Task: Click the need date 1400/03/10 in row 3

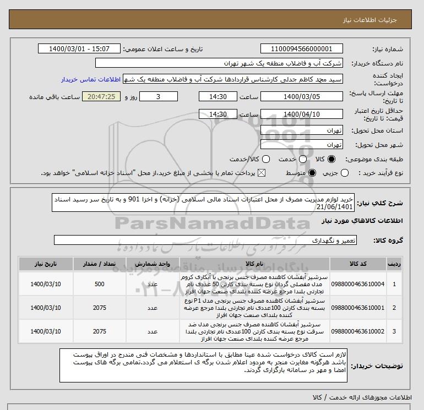Action: tap(46, 331)
